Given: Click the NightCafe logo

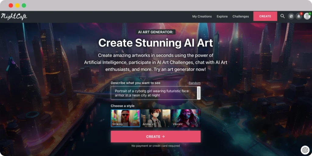Looking at the screenshot, I should [14, 16].
